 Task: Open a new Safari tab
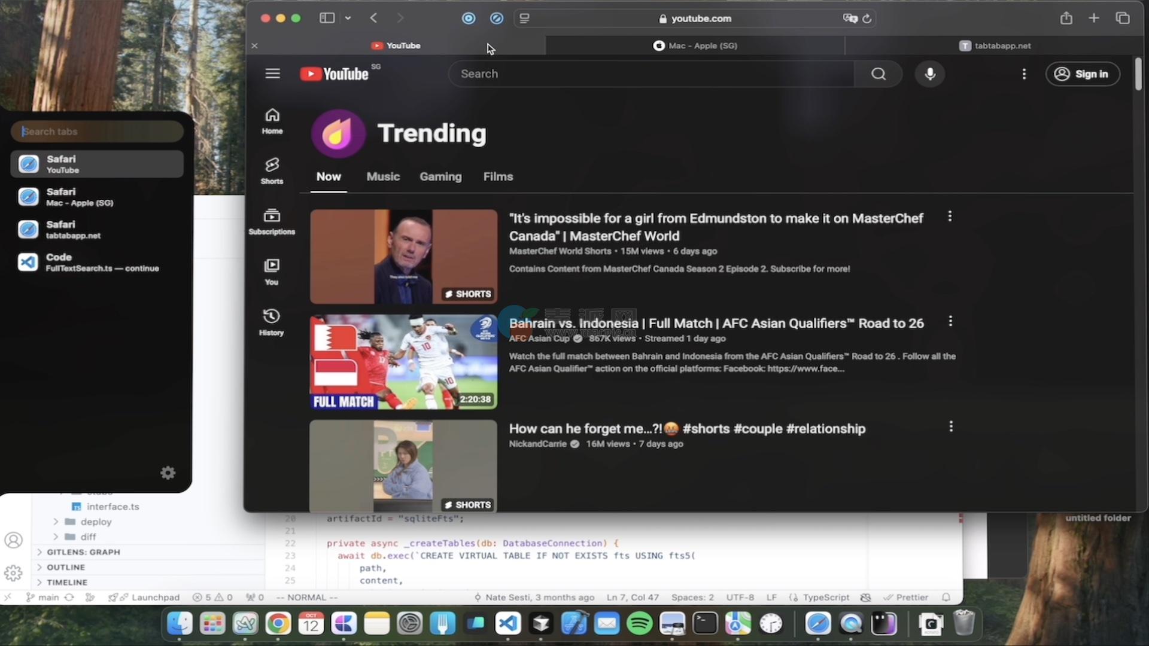click(x=1094, y=18)
